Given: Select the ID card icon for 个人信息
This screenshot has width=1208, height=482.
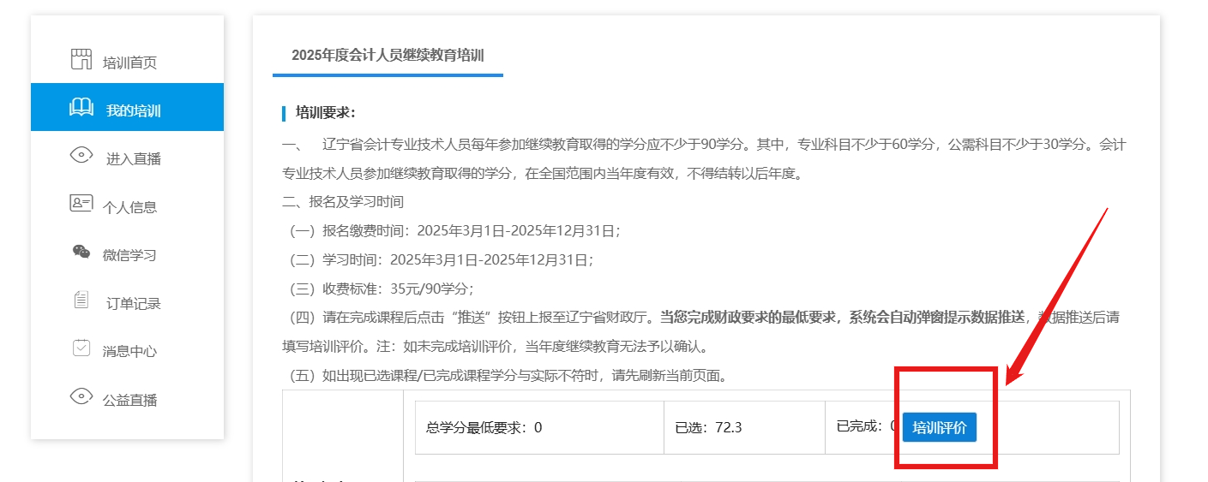Looking at the screenshot, I should (81, 204).
